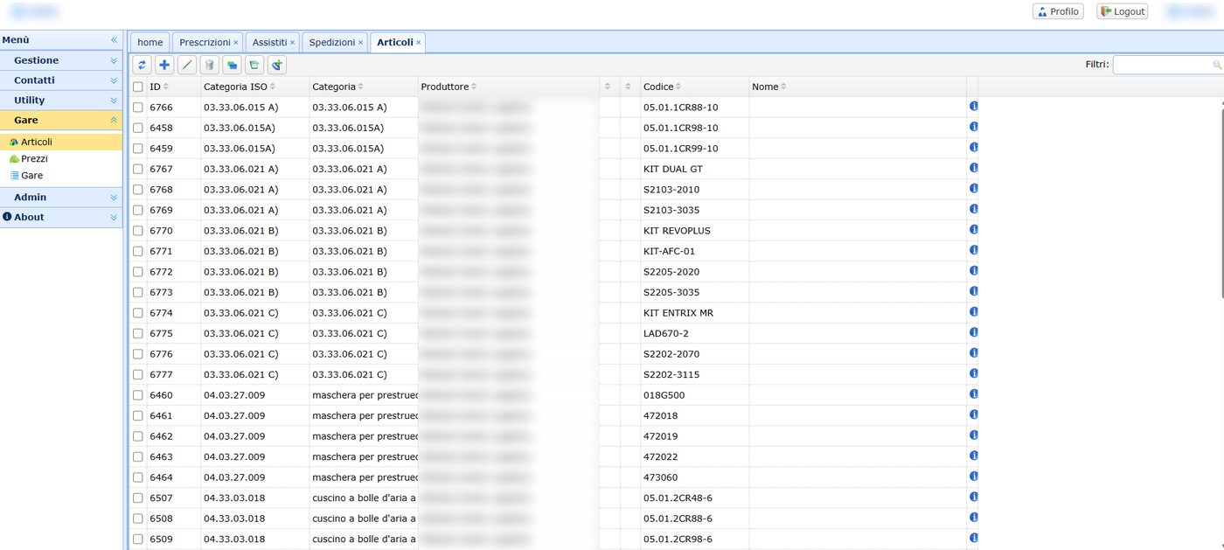Open info for the KIT DUAL GT row
The image size is (1224, 550).
pyautogui.click(x=973, y=168)
